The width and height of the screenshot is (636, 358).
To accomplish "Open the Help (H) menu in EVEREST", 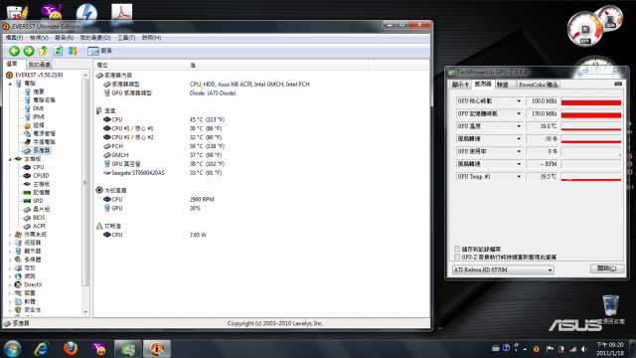I will tap(151, 38).
